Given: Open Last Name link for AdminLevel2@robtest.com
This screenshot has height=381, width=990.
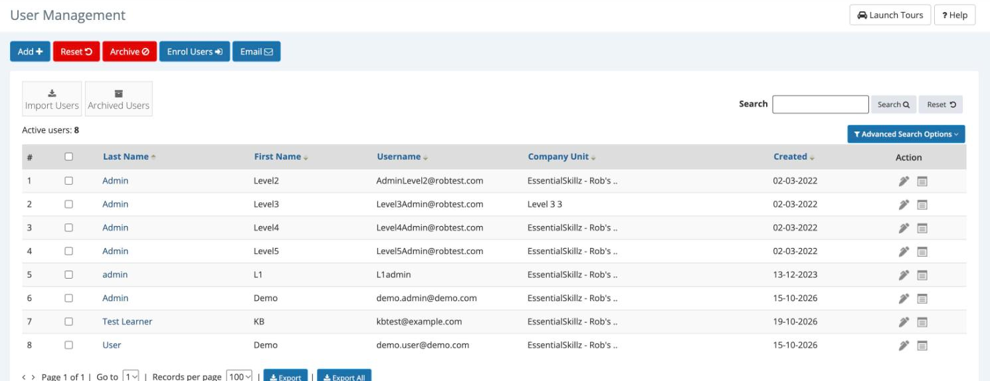Looking at the screenshot, I should 116,181.
